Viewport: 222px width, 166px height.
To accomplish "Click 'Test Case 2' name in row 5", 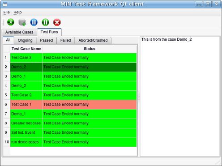I will point(26,95).
